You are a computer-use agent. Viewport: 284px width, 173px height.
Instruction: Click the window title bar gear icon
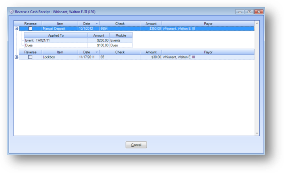[x=12, y=12]
